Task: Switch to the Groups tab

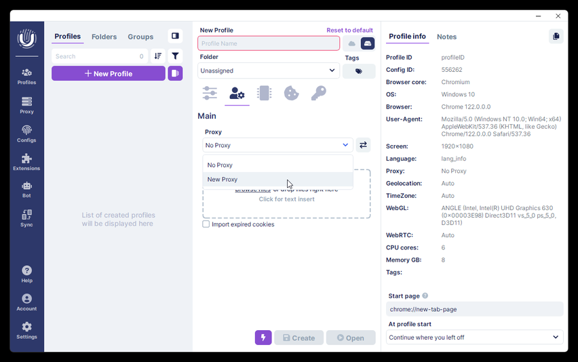Action: pyautogui.click(x=140, y=37)
